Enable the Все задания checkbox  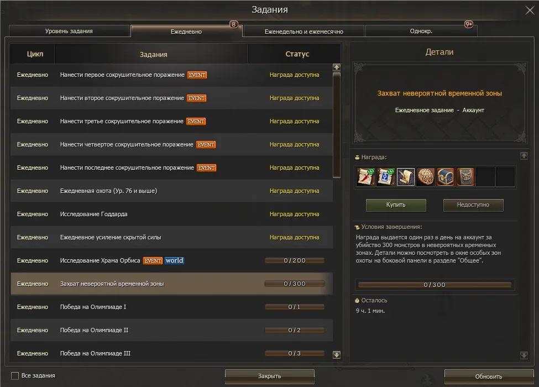[15, 376]
